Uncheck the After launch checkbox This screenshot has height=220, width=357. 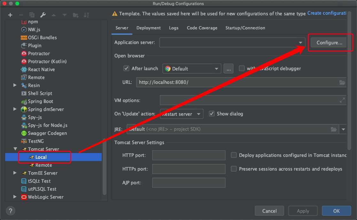click(x=126, y=69)
